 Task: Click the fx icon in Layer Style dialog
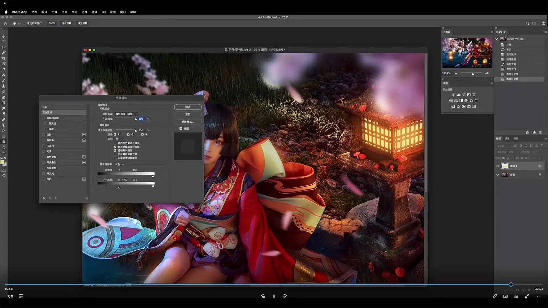coord(44,198)
